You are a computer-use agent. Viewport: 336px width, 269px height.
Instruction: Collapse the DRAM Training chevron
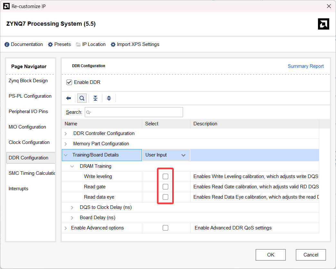[x=72, y=166]
